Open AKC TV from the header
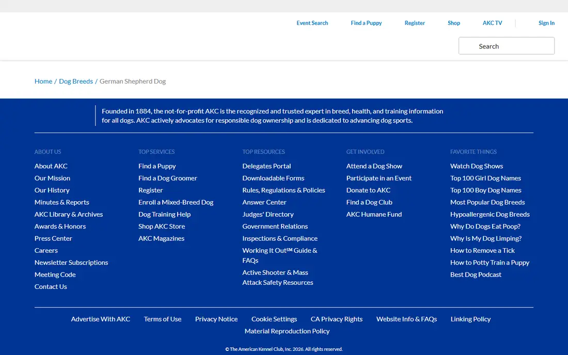The image size is (568, 355). tap(492, 23)
